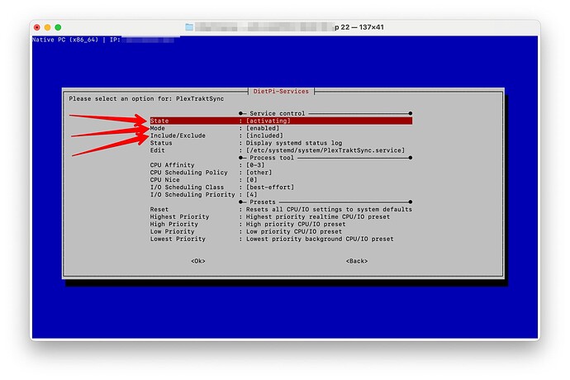Minimize the terminal with yellow button
This screenshot has width=570, height=380.
[x=47, y=27]
